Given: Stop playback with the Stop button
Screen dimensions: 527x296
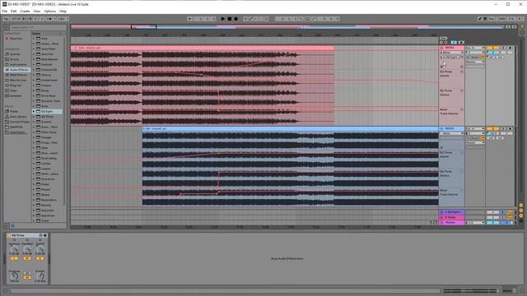Looking at the screenshot, I should coord(230,19).
